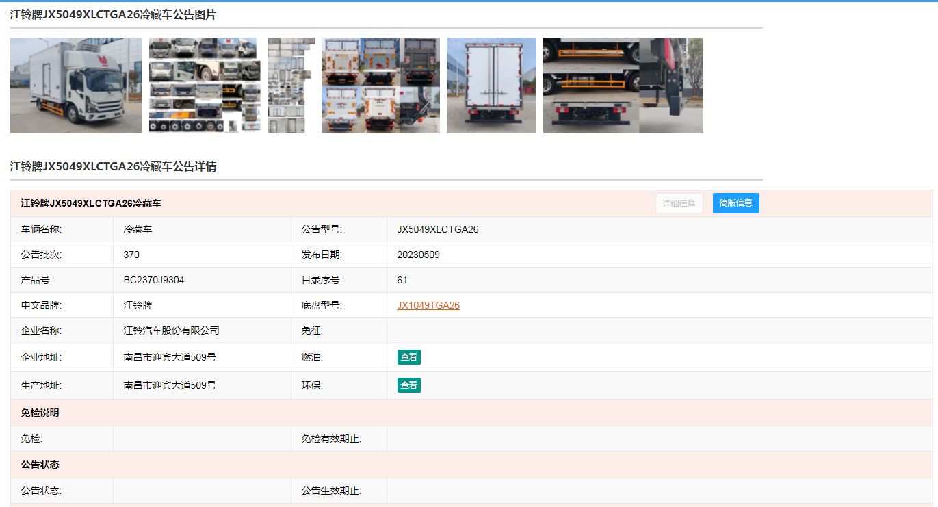Click the product number BC2370J9304
The width and height of the screenshot is (938, 507).
[154, 280]
